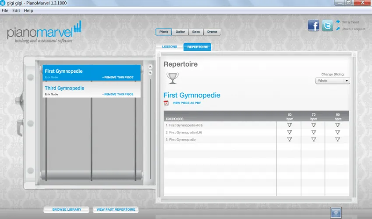Select the 70 bpm trophy for First Gymnopedie (RH)

(x=314, y=125)
